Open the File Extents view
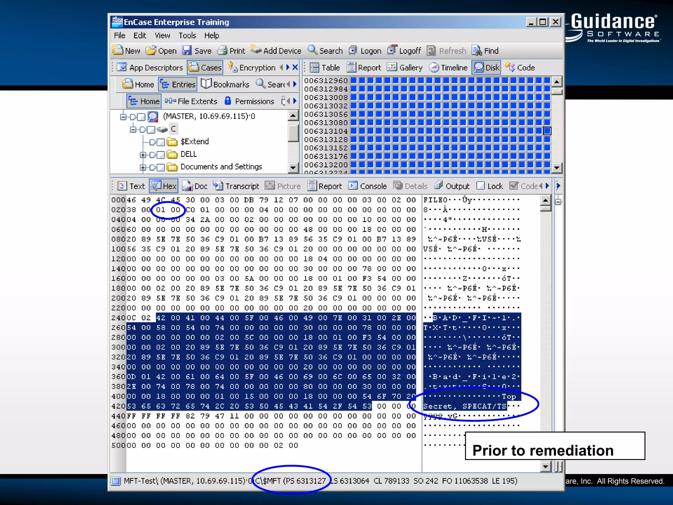673x505 pixels. click(x=191, y=101)
